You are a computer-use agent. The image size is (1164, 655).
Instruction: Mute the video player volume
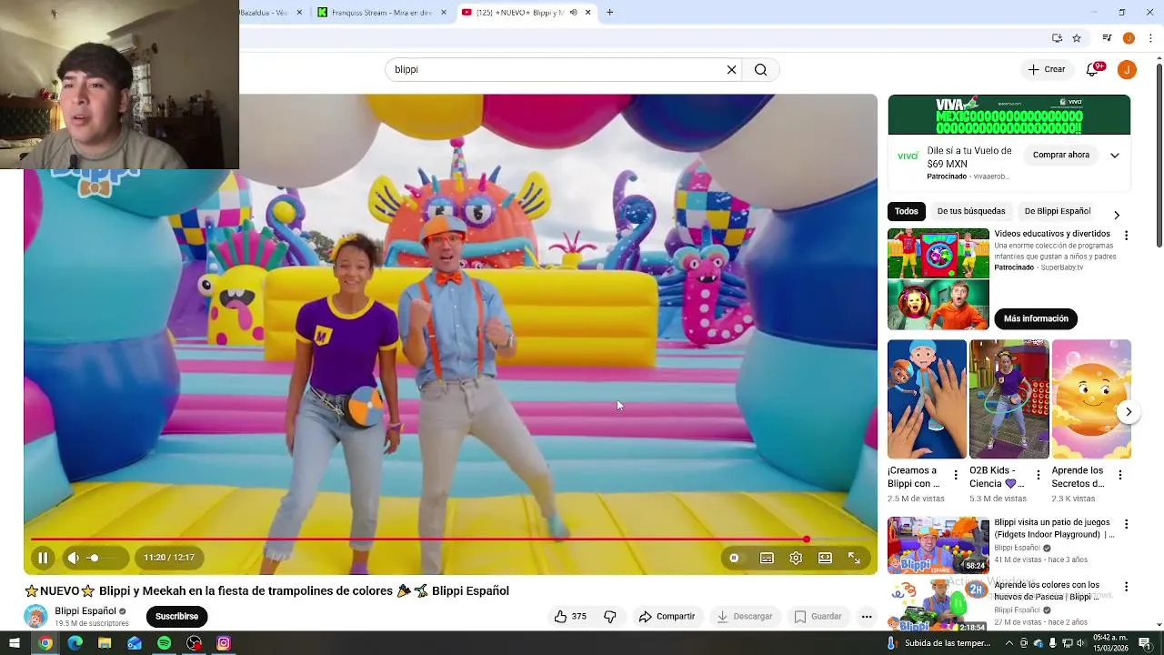[x=73, y=558]
